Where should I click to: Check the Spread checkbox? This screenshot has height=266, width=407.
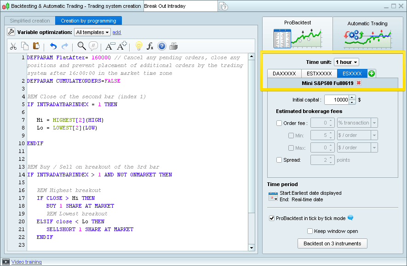pyautogui.click(x=279, y=161)
